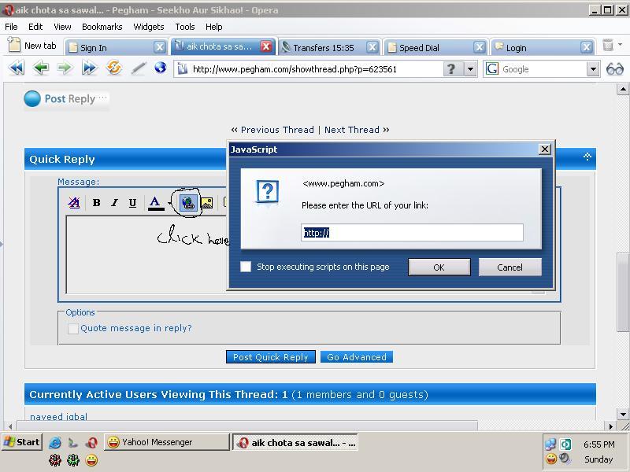Click the Rewind navigation icon
This screenshot has height=472, width=630.
[16, 68]
